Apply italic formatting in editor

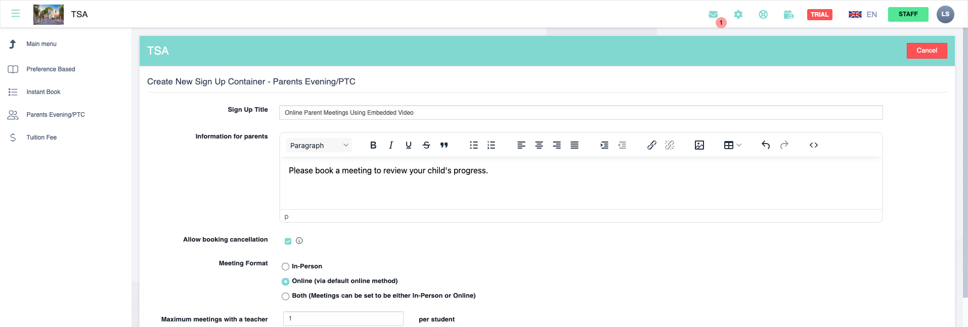pyautogui.click(x=391, y=145)
